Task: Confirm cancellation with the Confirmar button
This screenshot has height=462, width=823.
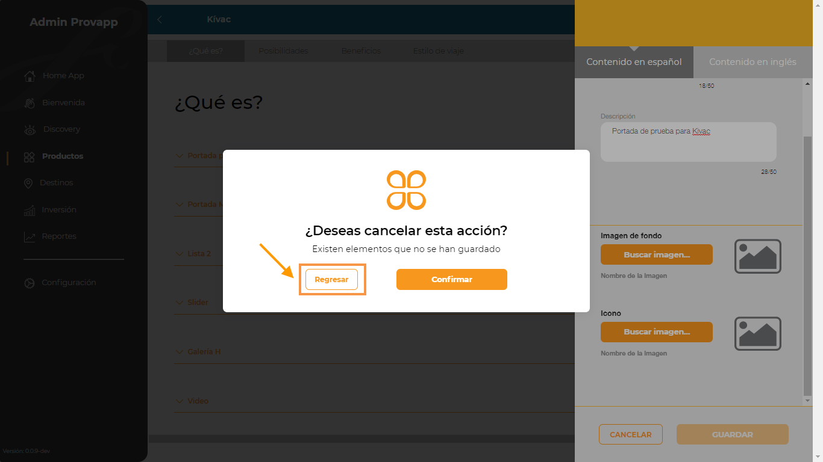Action: pos(452,279)
